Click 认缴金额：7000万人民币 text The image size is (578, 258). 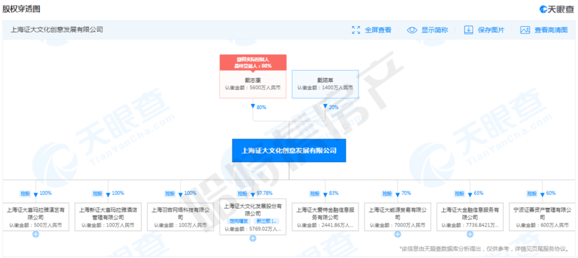point(397,225)
